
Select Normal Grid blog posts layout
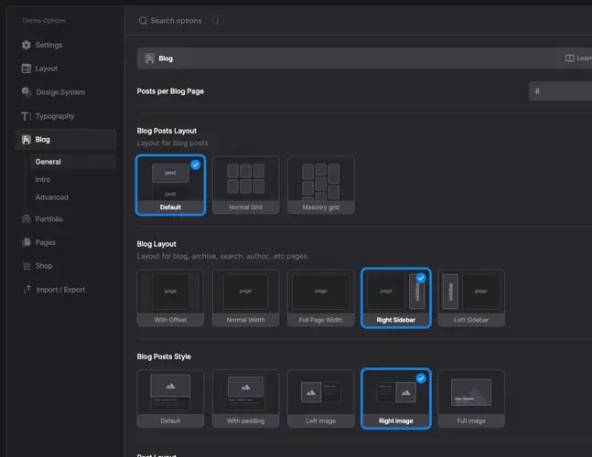[245, 186]
